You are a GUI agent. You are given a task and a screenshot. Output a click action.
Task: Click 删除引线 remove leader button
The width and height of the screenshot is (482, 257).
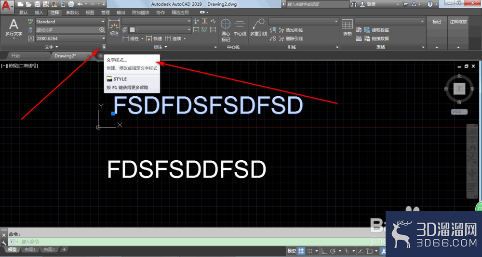(291, 39)
